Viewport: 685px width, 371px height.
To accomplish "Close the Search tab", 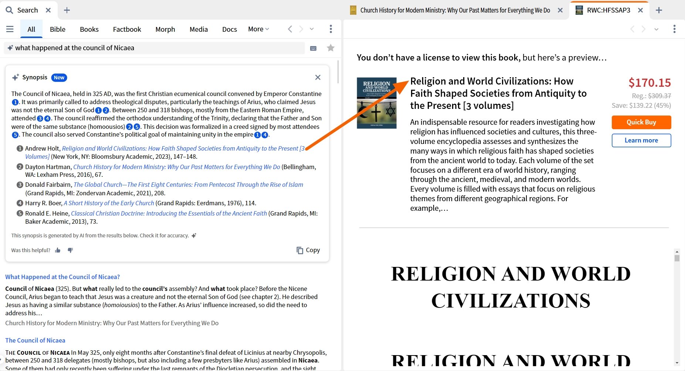I will 48,10.
